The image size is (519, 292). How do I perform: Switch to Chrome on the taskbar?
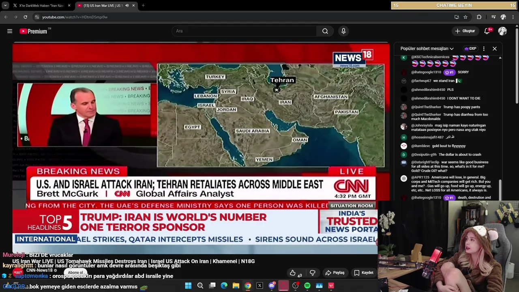click(x=248, y=286)
